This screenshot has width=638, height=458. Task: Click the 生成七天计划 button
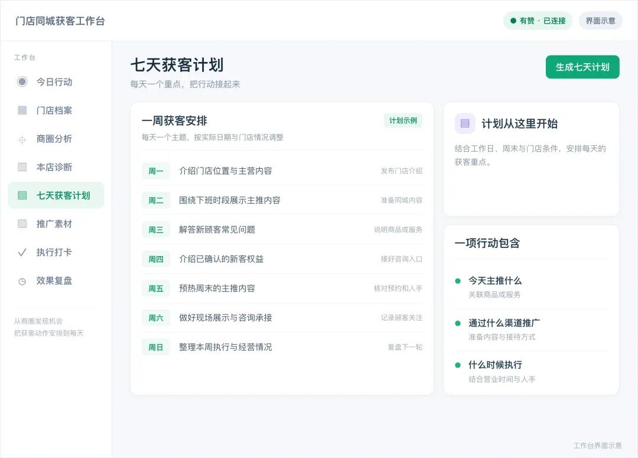tap(582, 67)
